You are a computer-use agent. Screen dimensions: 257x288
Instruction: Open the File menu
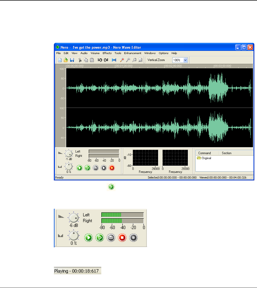pyautogui.click(x=58, y=53)
